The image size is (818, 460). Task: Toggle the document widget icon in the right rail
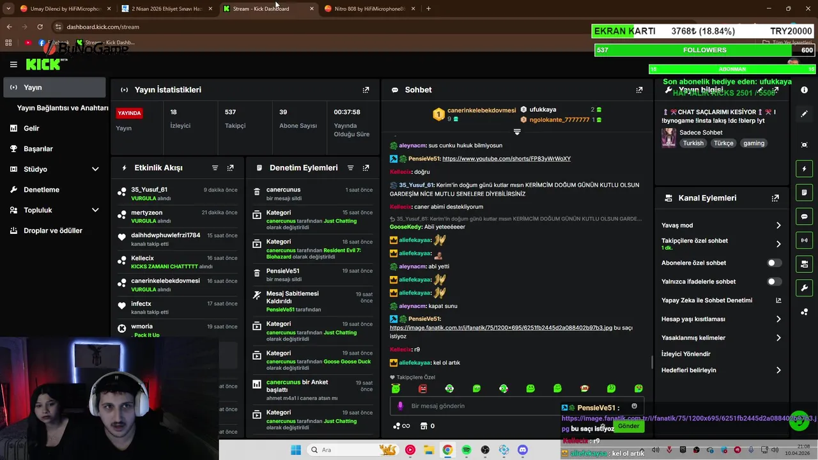[804, 192]
